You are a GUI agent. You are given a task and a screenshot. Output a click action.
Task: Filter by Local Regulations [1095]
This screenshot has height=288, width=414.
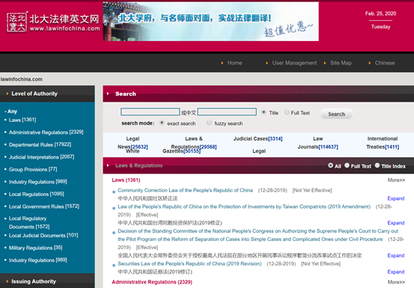click(x=37, y=194)
